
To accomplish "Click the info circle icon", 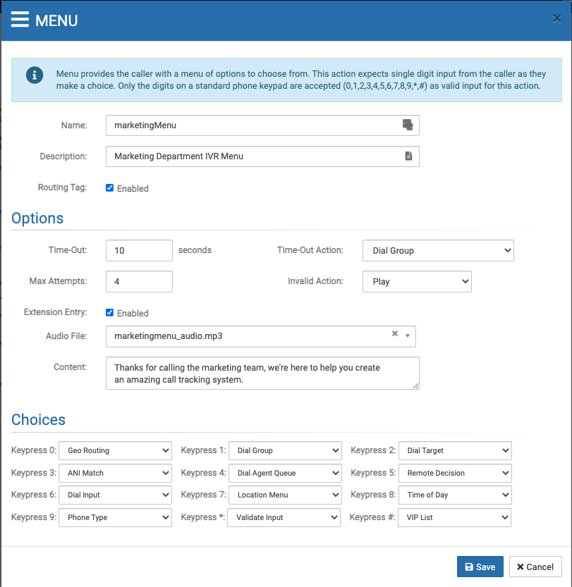I will [x=35, y=75].
